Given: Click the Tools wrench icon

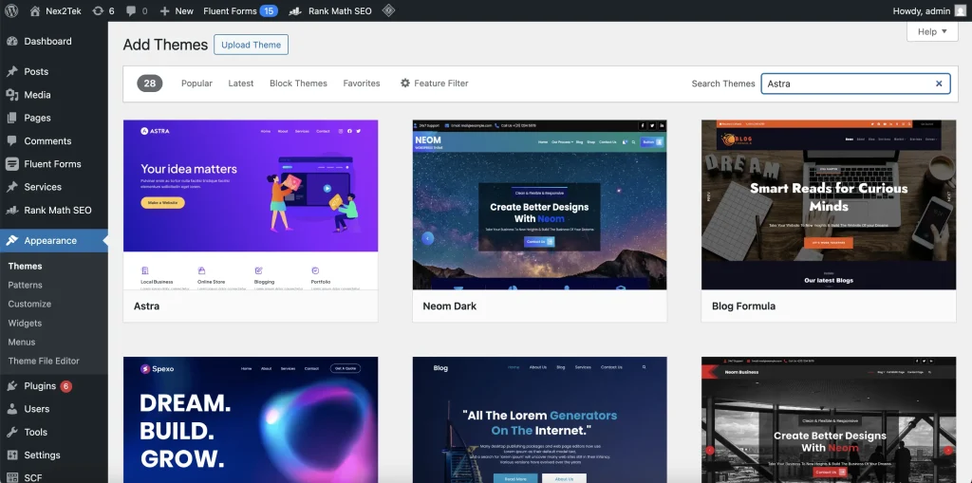Looking at the screenshot, I should (11, 432).
